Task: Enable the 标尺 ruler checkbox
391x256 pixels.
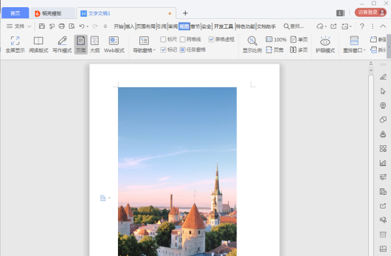Action: pos(164,39)
